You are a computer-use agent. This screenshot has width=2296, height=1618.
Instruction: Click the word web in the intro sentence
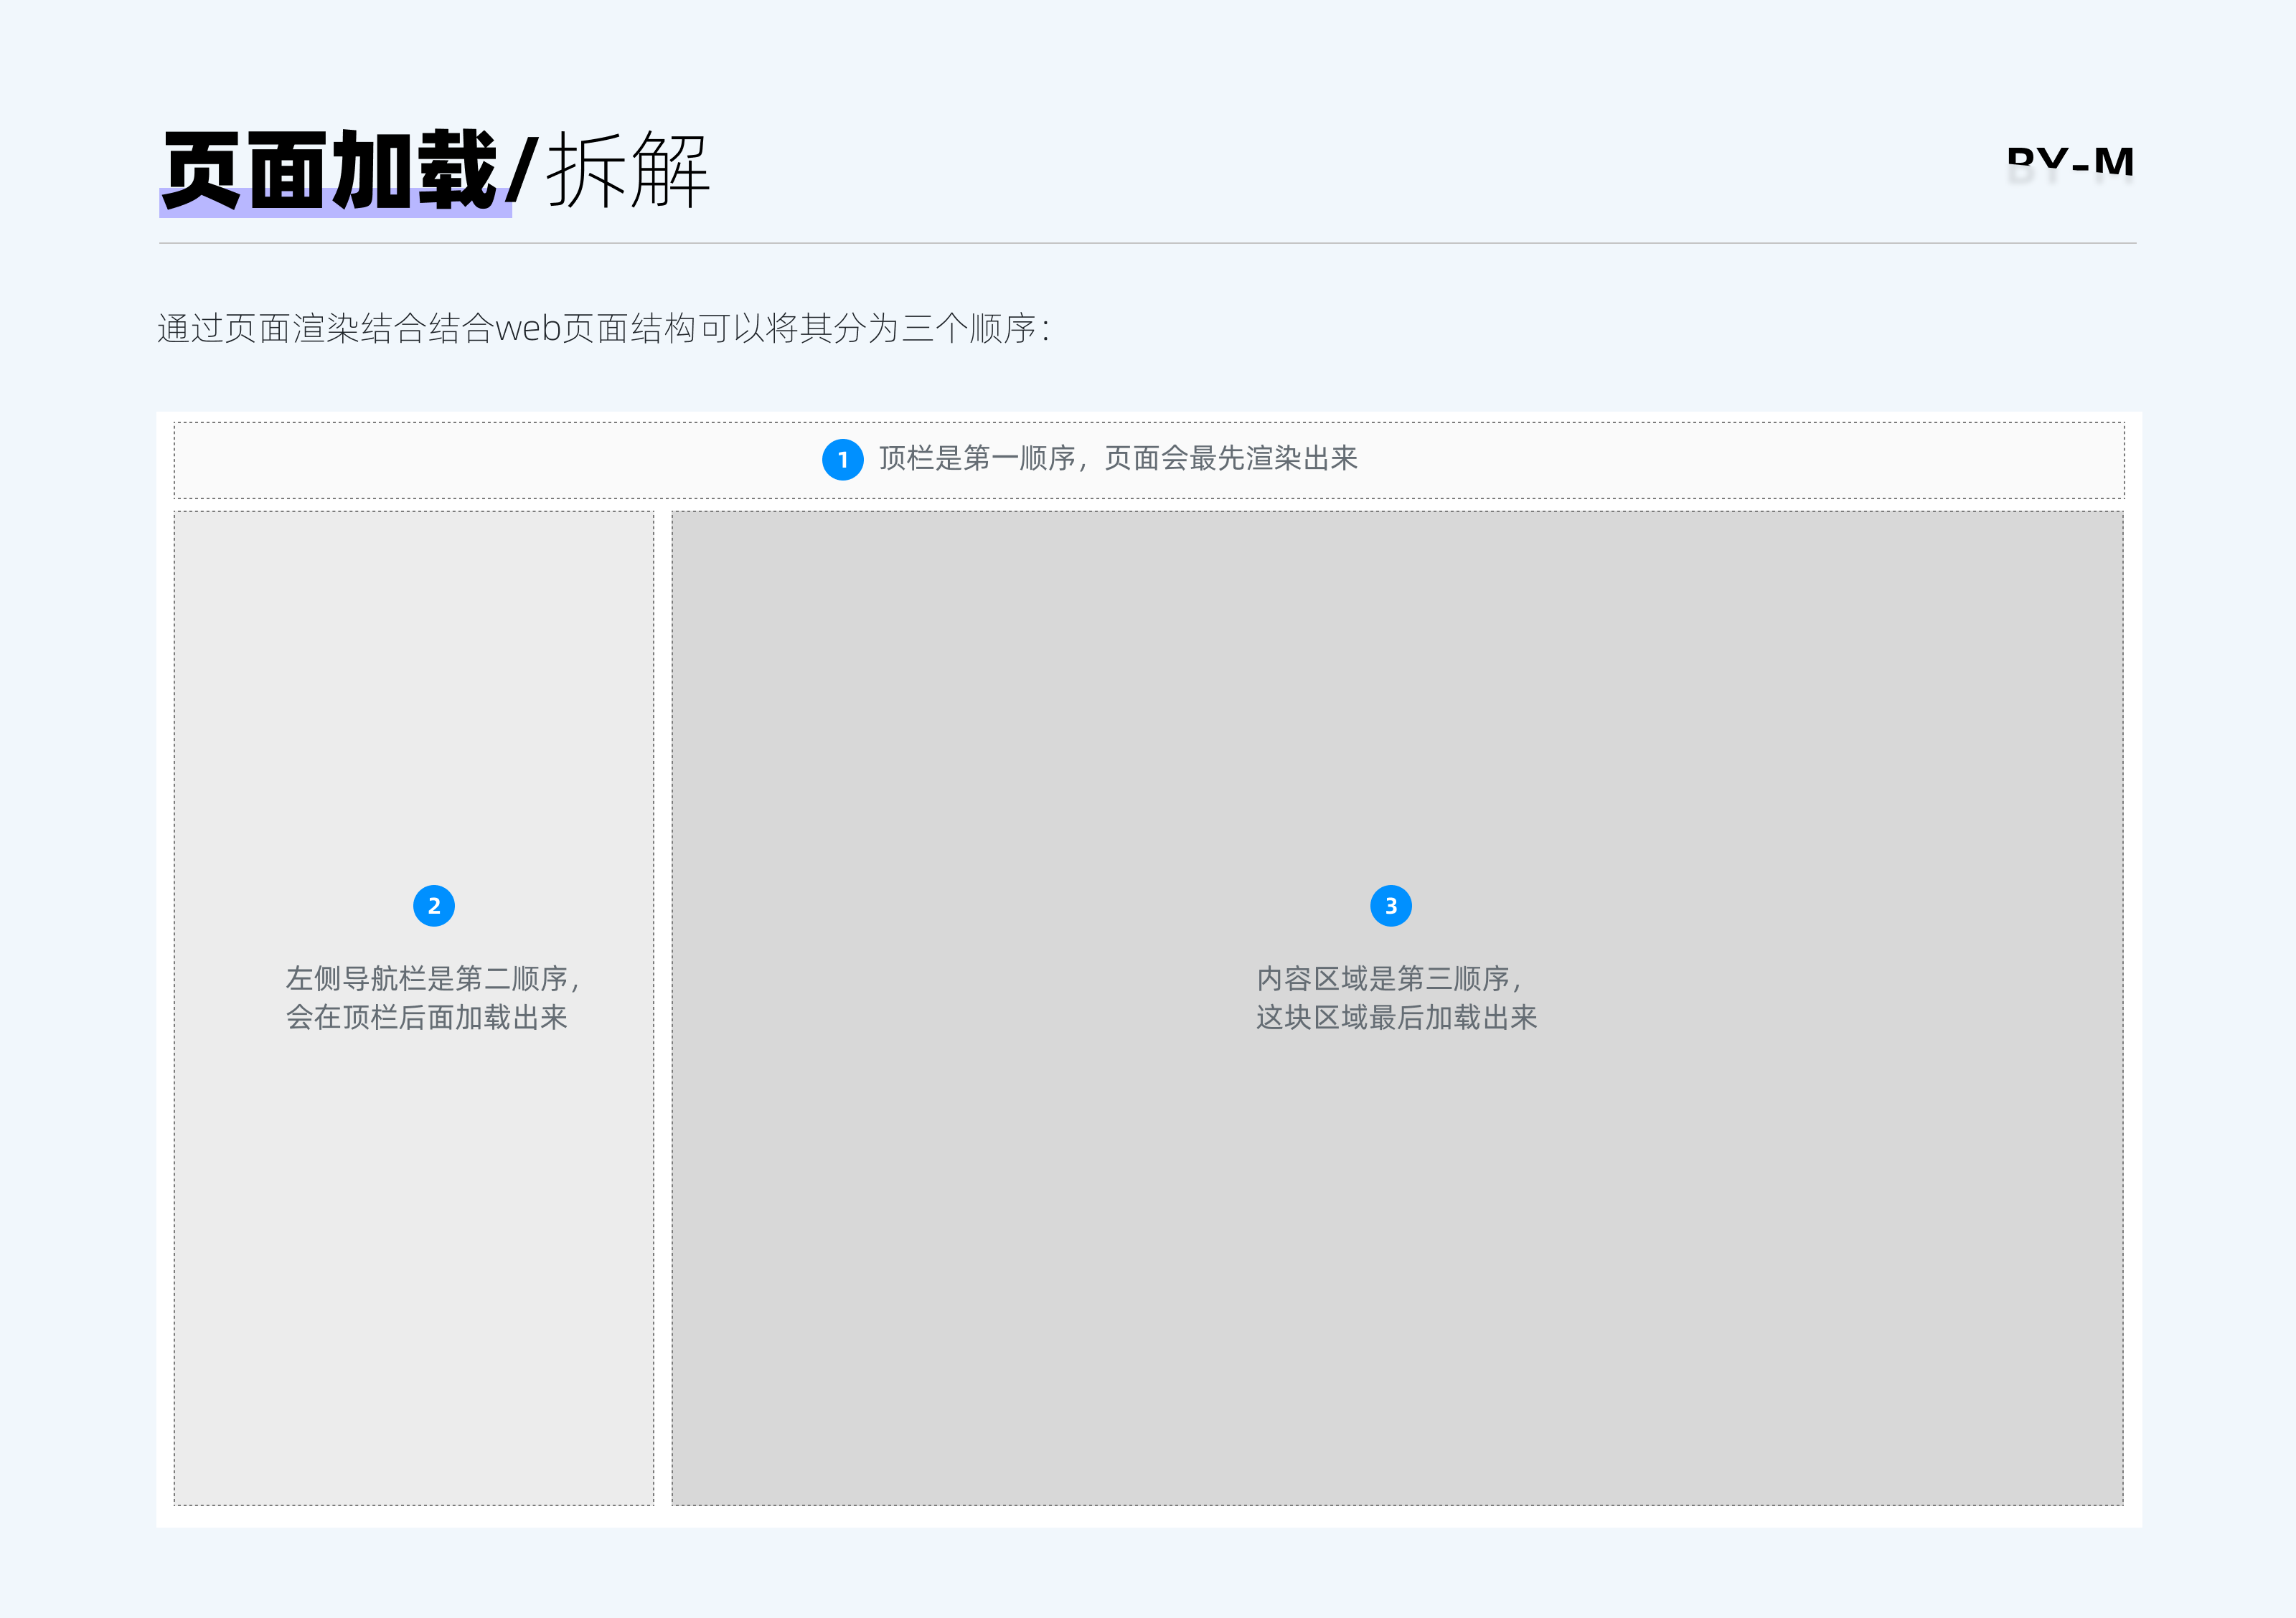click(x=528, y=328)
